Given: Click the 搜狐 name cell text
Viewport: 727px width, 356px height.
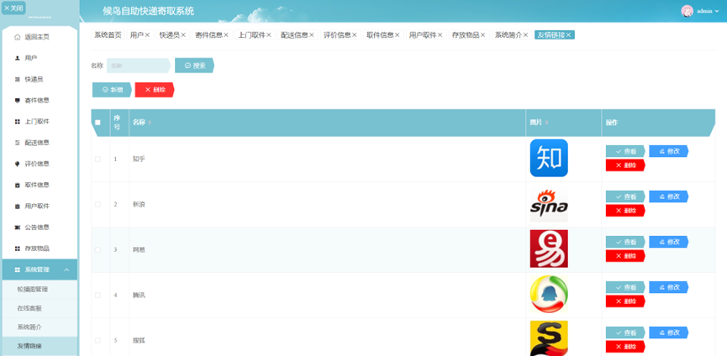Looking at the screenshot, I should pyautogui.click(x=139, y=340).
